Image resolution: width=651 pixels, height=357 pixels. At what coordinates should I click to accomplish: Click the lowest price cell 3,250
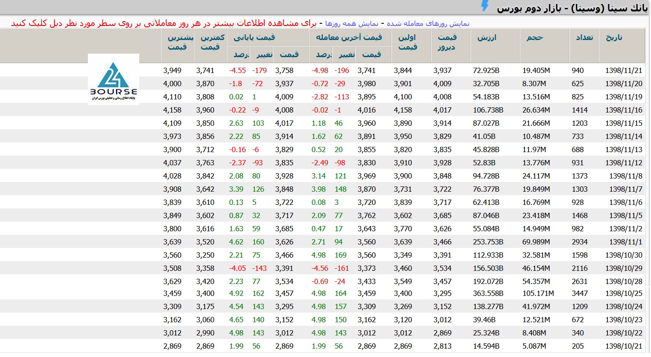205,255
